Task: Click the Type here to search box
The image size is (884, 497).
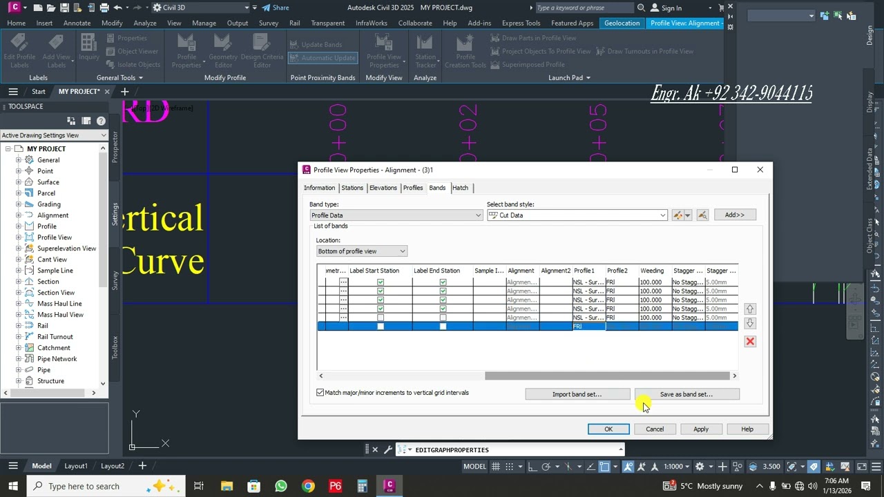Action: [x=106, y=486]
